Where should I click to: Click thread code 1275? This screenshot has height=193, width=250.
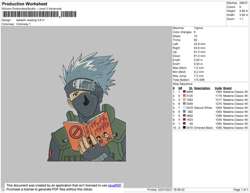click(x=219, y=104)
